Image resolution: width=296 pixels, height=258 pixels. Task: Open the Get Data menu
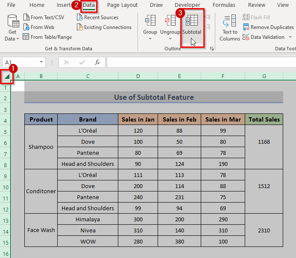(x=12, y=28)
